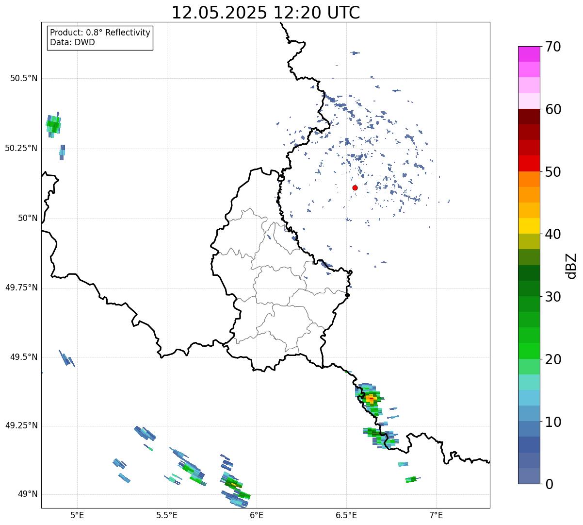Click the colorbar tick label 30
The width and height of the screenshot is (583, 525).
(x=553, y=297)
